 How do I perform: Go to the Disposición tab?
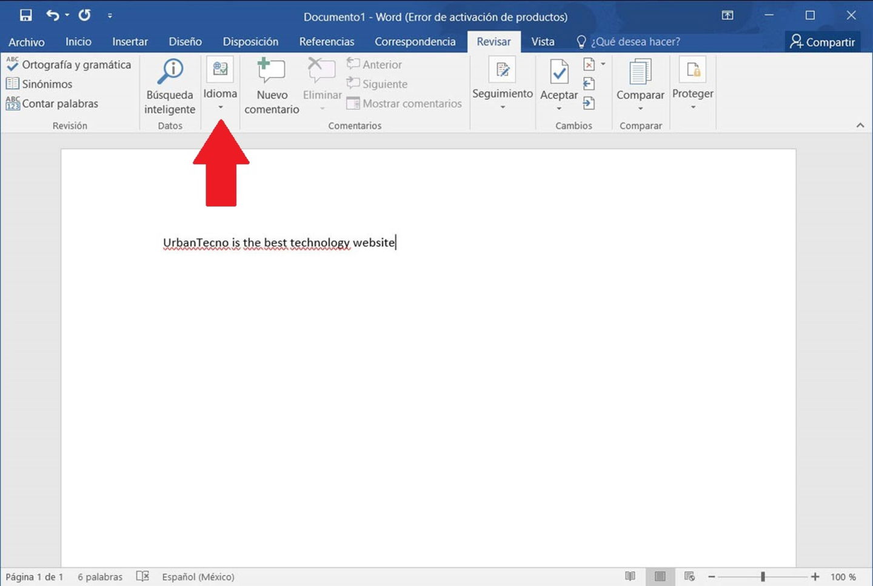tap(250, 42)
